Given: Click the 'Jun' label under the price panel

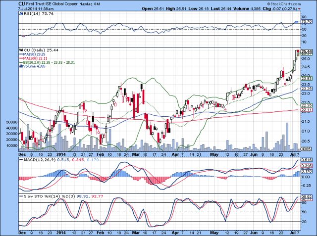Looking at the screenshot, I should pos(254,154).
